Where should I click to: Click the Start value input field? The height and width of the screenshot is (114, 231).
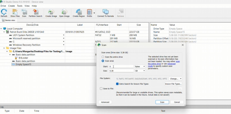[x=121, y=66]
